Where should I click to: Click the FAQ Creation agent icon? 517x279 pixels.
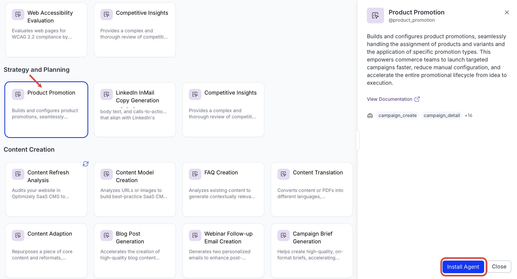tap(195, 174)
